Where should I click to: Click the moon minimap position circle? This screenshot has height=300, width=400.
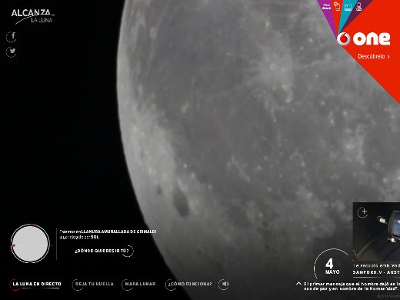pyautogui.click(x=30, y=244)
